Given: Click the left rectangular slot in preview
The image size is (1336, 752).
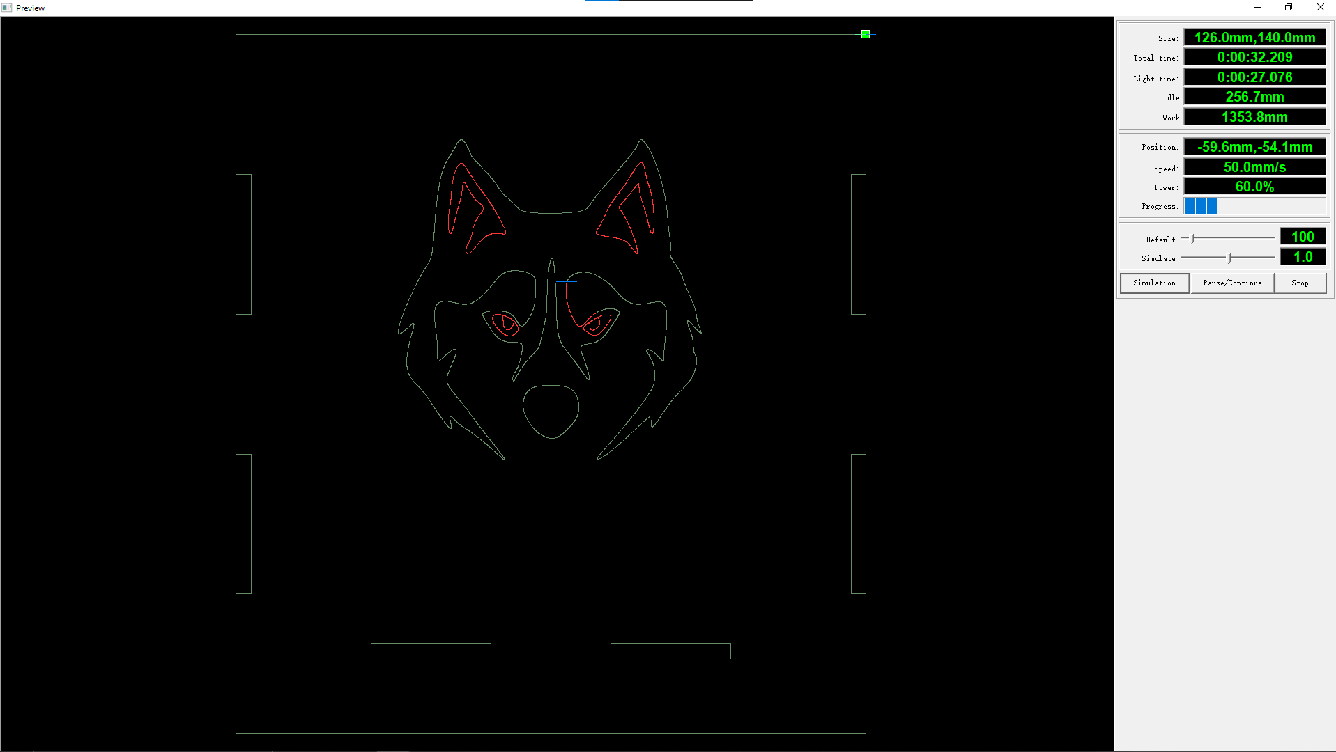Looking at the screenshot, I should point(431,651).
